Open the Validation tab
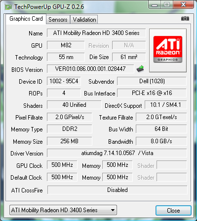197x221 pixels. (84, 20)
